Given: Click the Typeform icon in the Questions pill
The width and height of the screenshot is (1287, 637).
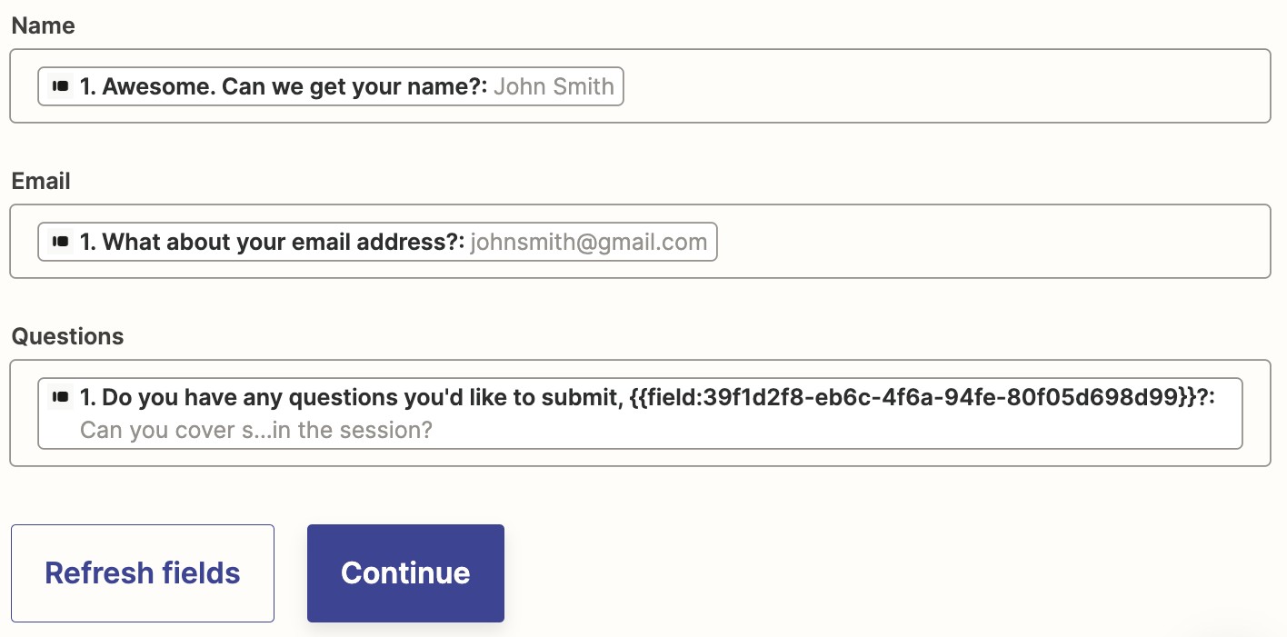Looking at the screenshot, I should click(60, 397).
